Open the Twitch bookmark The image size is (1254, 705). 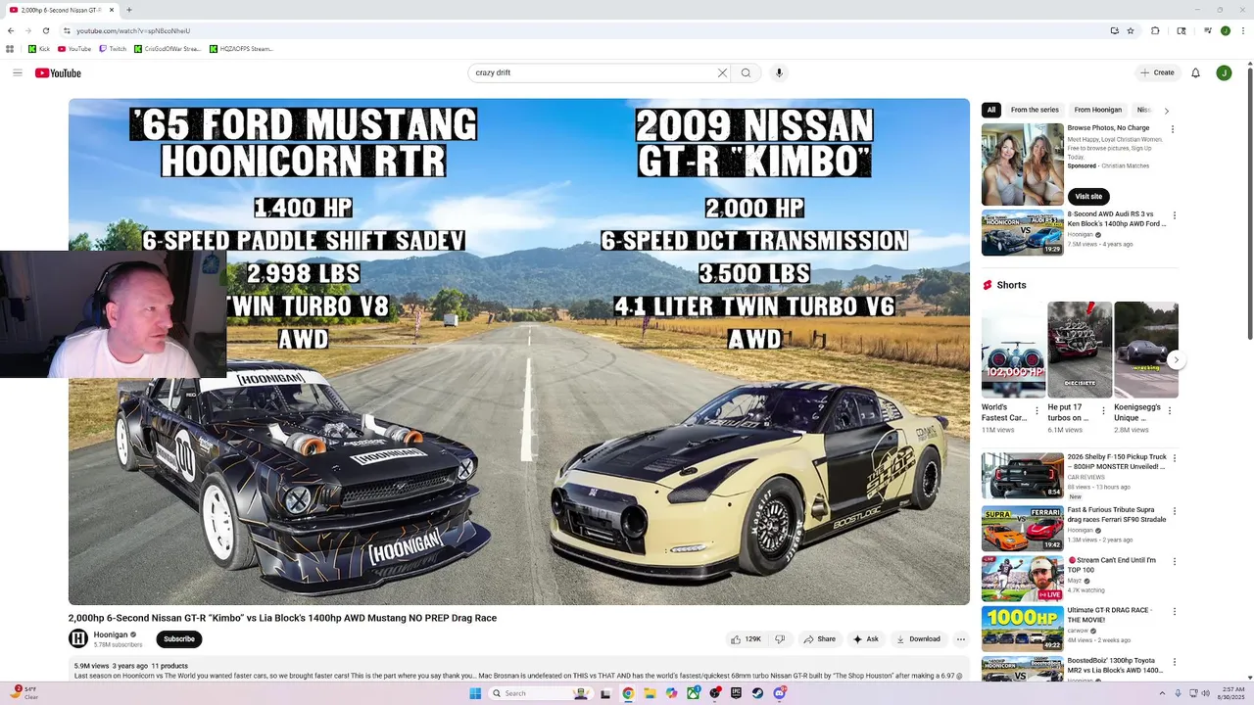[x=113, y=48]
